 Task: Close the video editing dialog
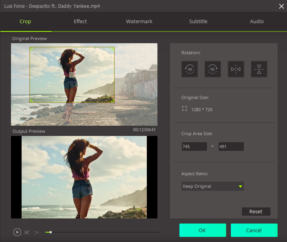281,6
